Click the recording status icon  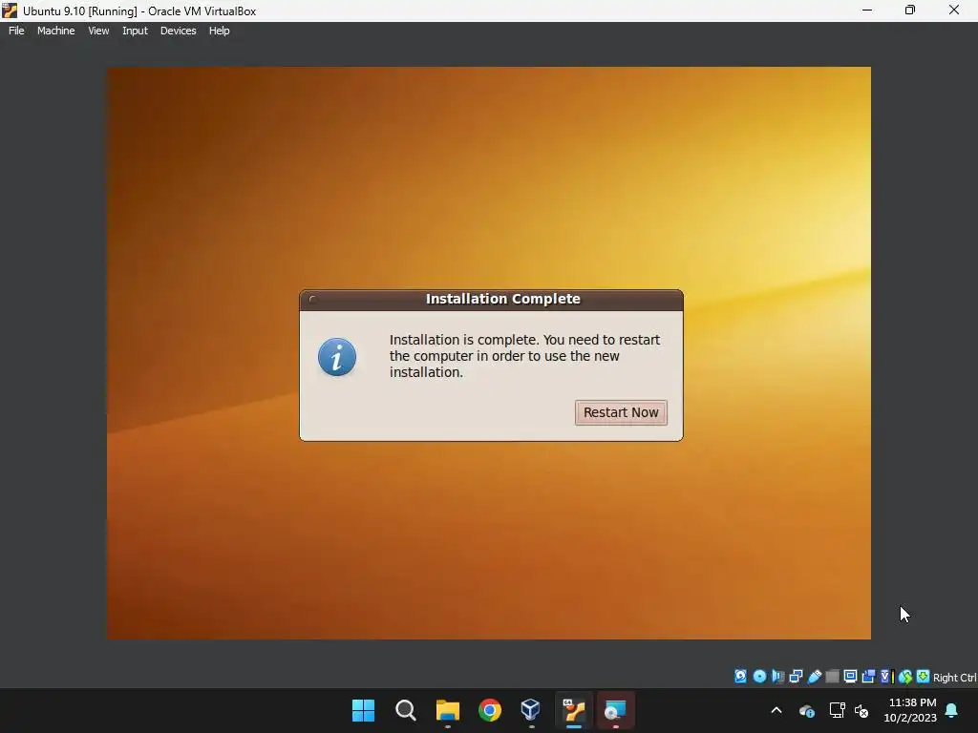tap(868, 677)
